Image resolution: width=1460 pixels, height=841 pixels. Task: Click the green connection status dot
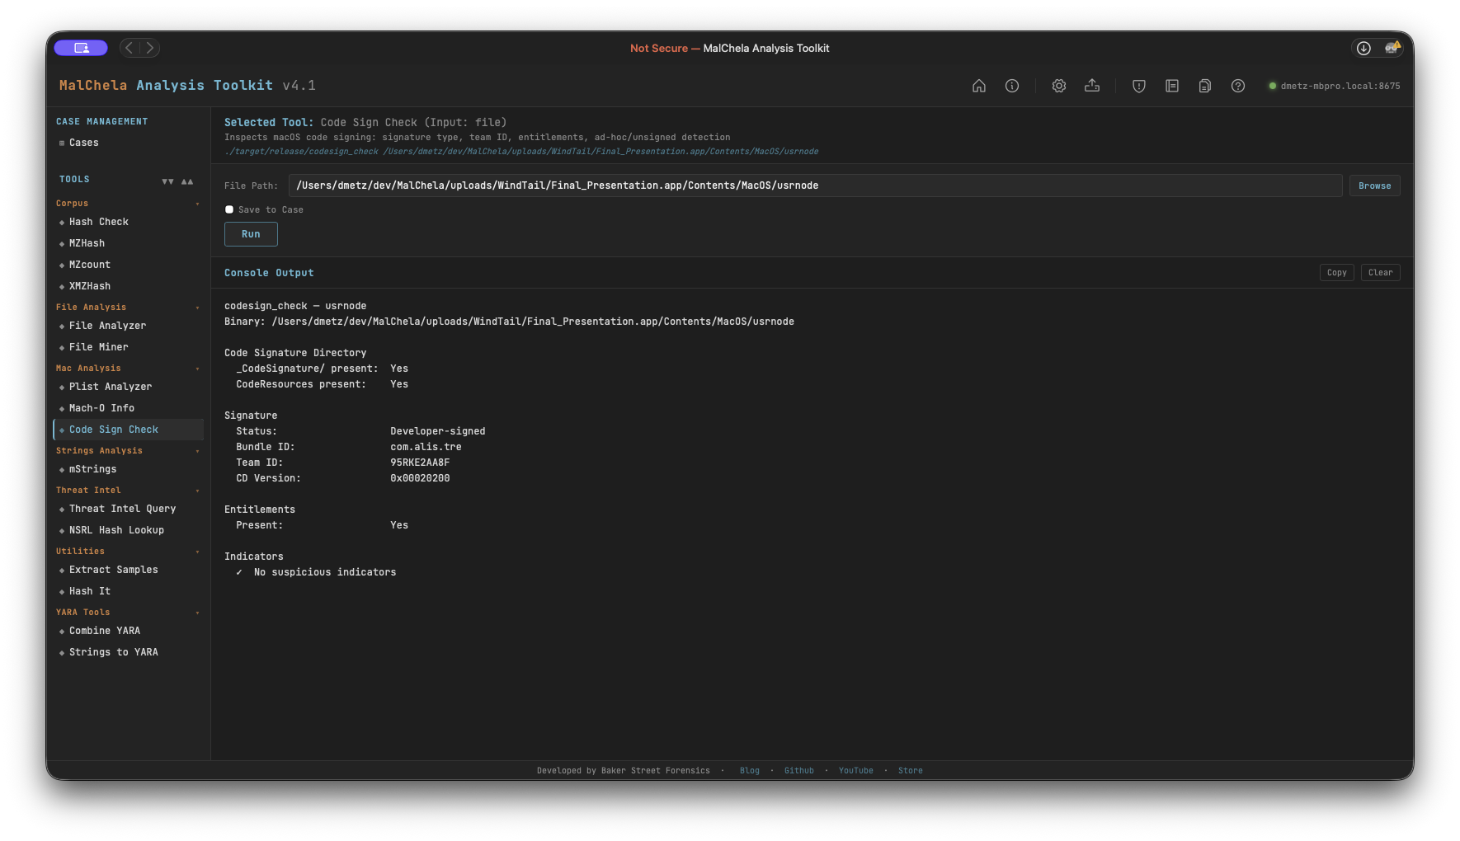click(x=1273, y=86)
